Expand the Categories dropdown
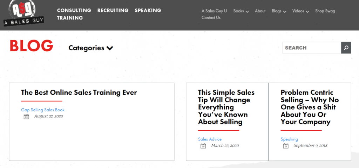The height and width of the screenshot is (168, 359). pos(91,48)
